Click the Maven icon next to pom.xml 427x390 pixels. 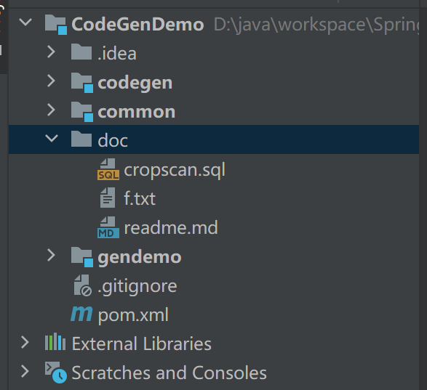point(81,314)
